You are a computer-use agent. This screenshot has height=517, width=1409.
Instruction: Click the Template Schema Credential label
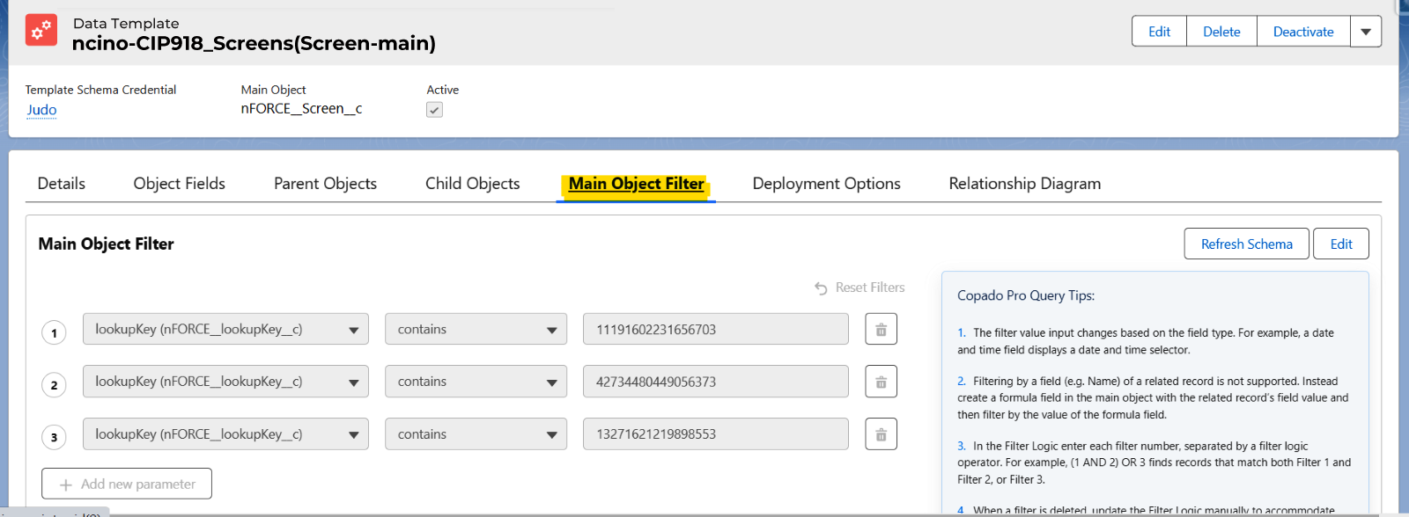pos(100,90)
